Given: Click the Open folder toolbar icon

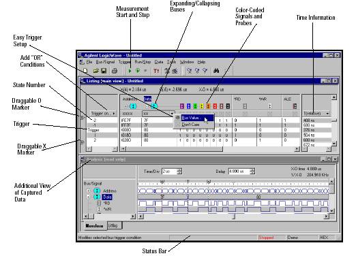Looking at the screenshot, I should (95, 71).
